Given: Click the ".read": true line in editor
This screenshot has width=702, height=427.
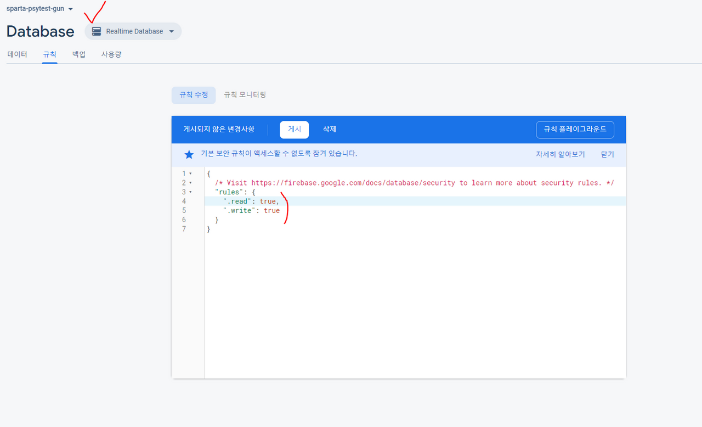Looking at the screenshot, I should click(415, 201).
